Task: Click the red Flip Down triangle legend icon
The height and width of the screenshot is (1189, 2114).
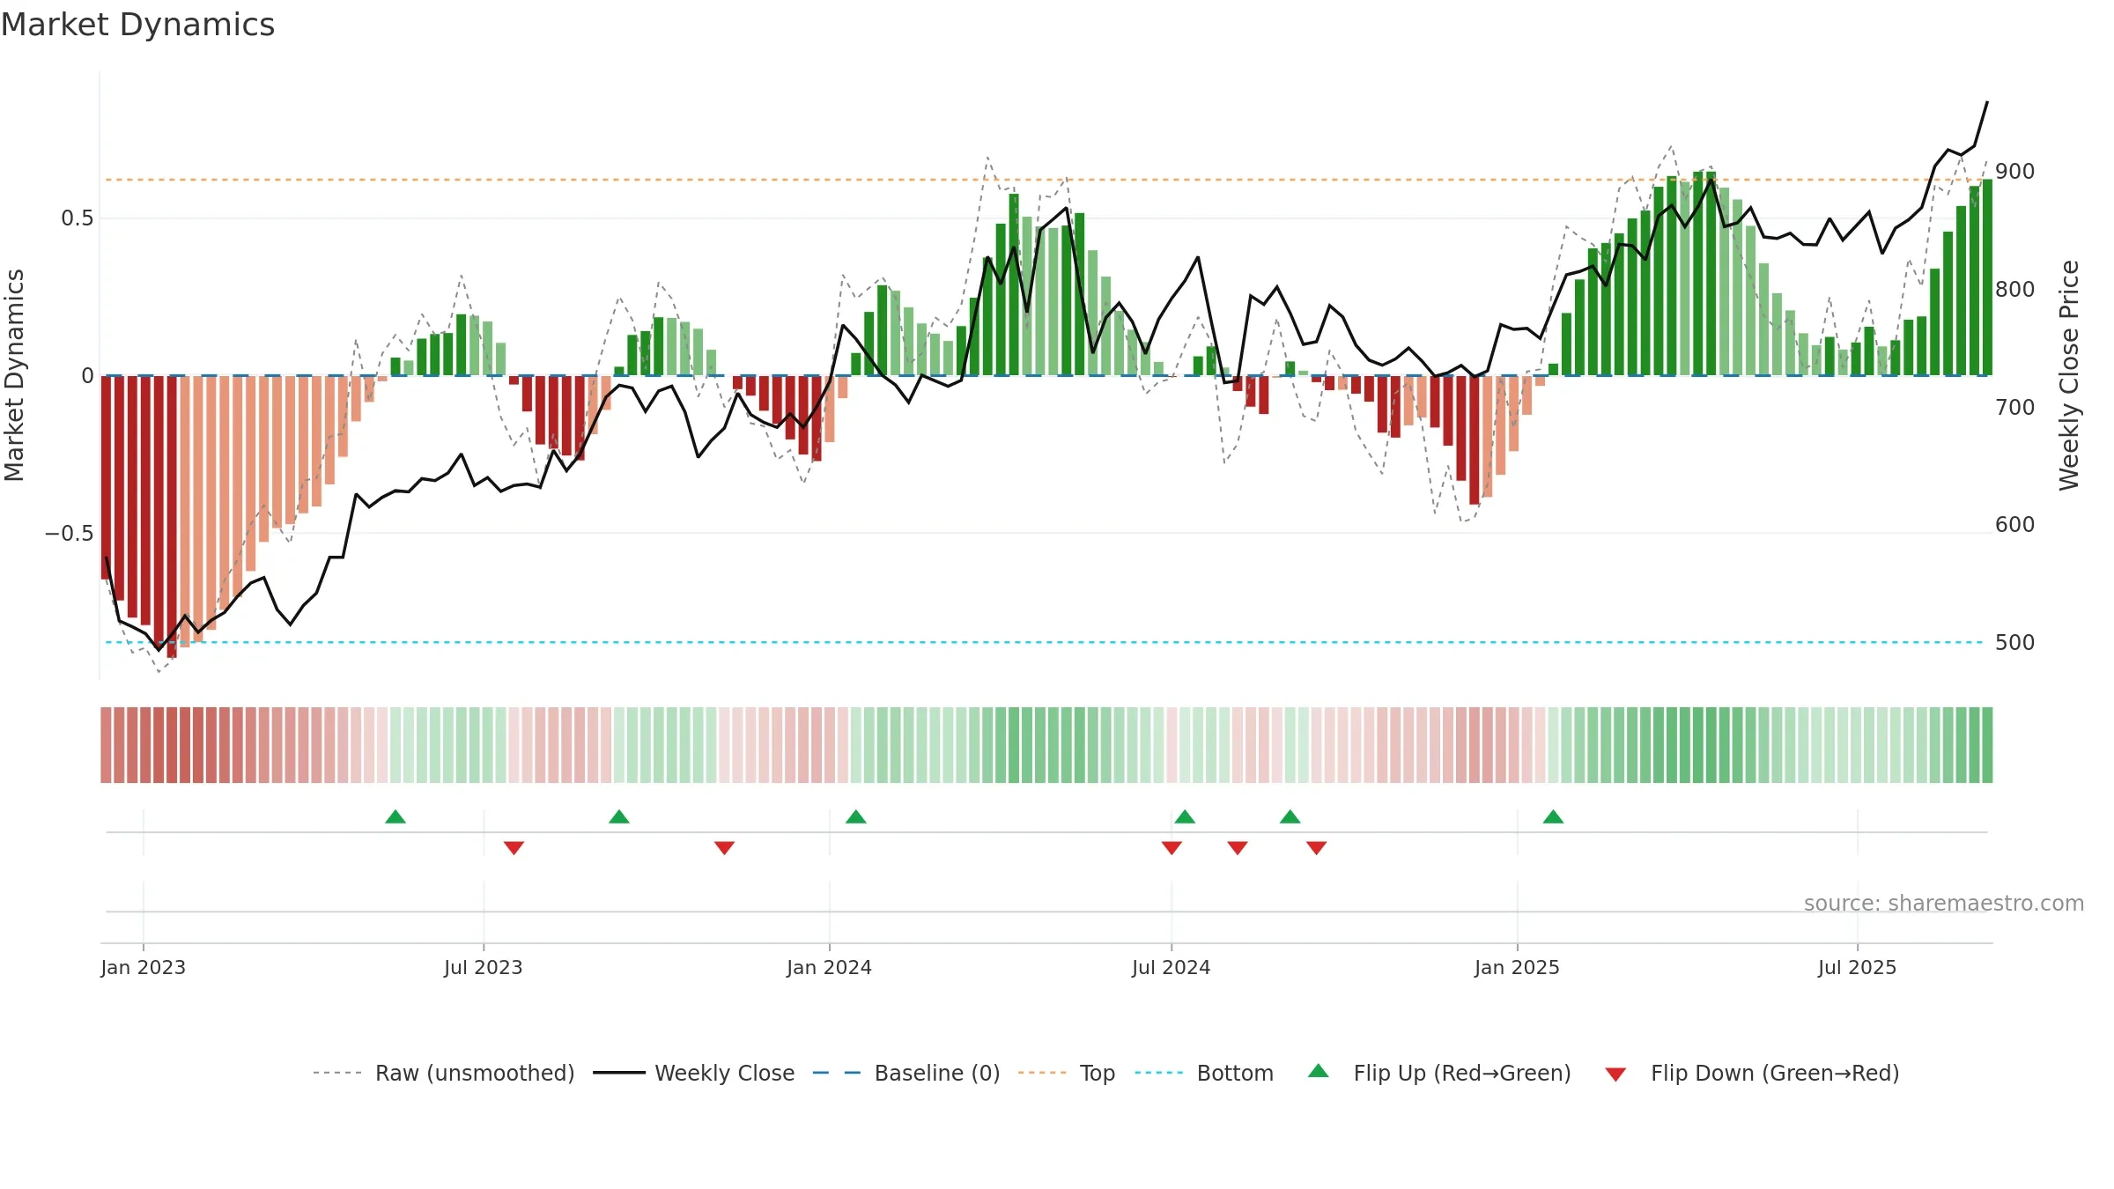Action: pyautogui.click(x=1615, y=1075)
